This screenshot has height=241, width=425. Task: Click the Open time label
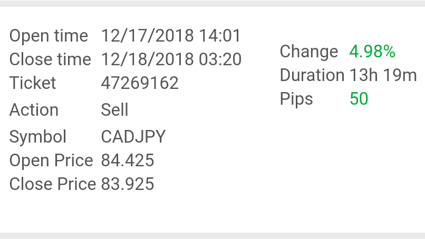coord(49,36)
